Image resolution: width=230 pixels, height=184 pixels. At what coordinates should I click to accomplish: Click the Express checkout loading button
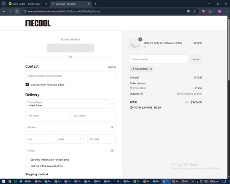pyautogui.click(x=70, y=48)
